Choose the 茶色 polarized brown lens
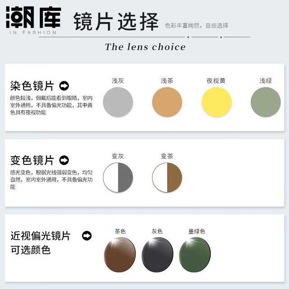 [120, 255]
